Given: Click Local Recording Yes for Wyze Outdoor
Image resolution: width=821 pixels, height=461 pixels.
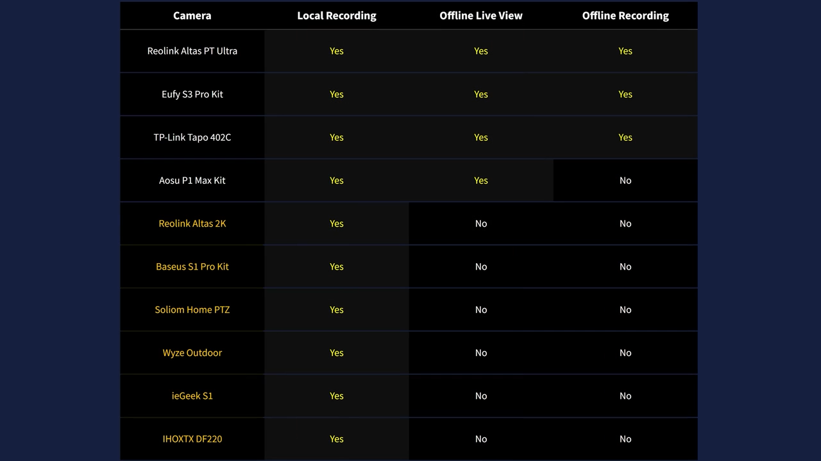Looking at the screenshot, I should (337, 353).
